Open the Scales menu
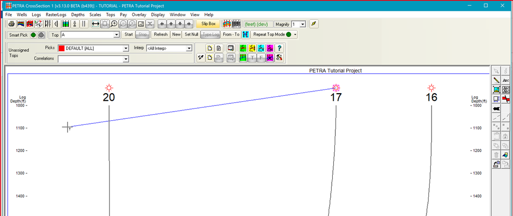Viewport: 513px width, 216px height. [x=95, y=15]
